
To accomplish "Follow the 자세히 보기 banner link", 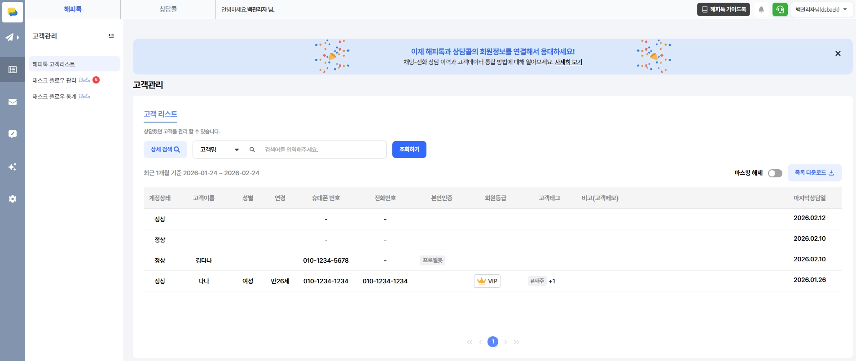I will pyautogui.click(x=568, y=62).
